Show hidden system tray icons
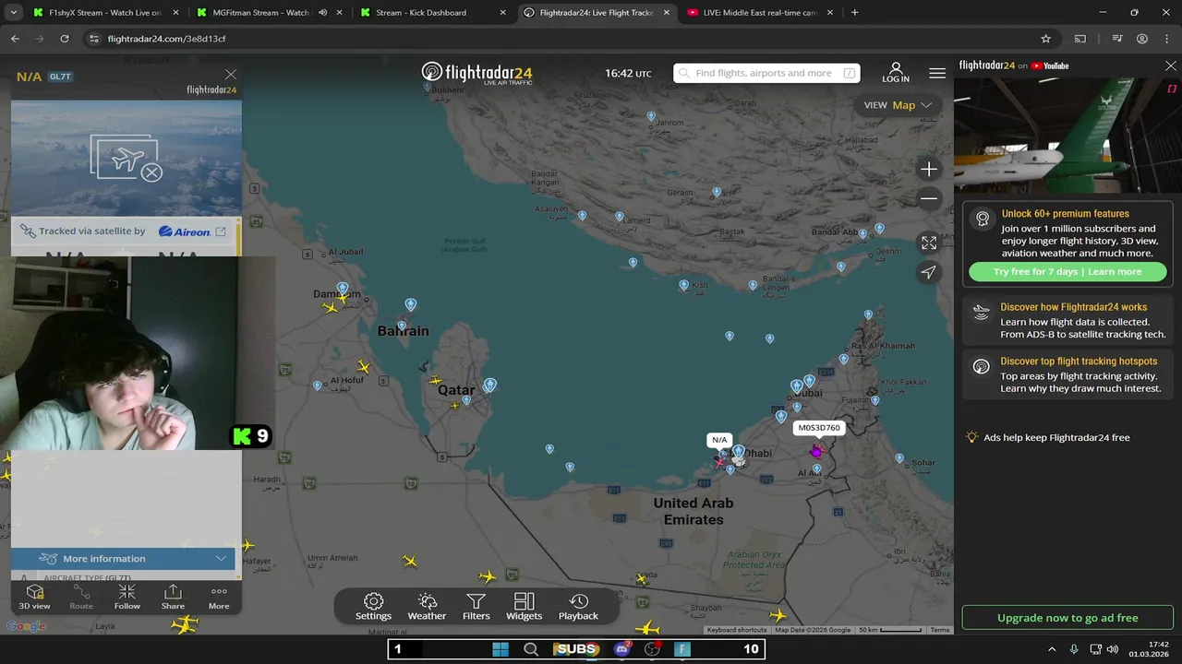This screenshot has height=664, width=1182. tap(1052, 649)
